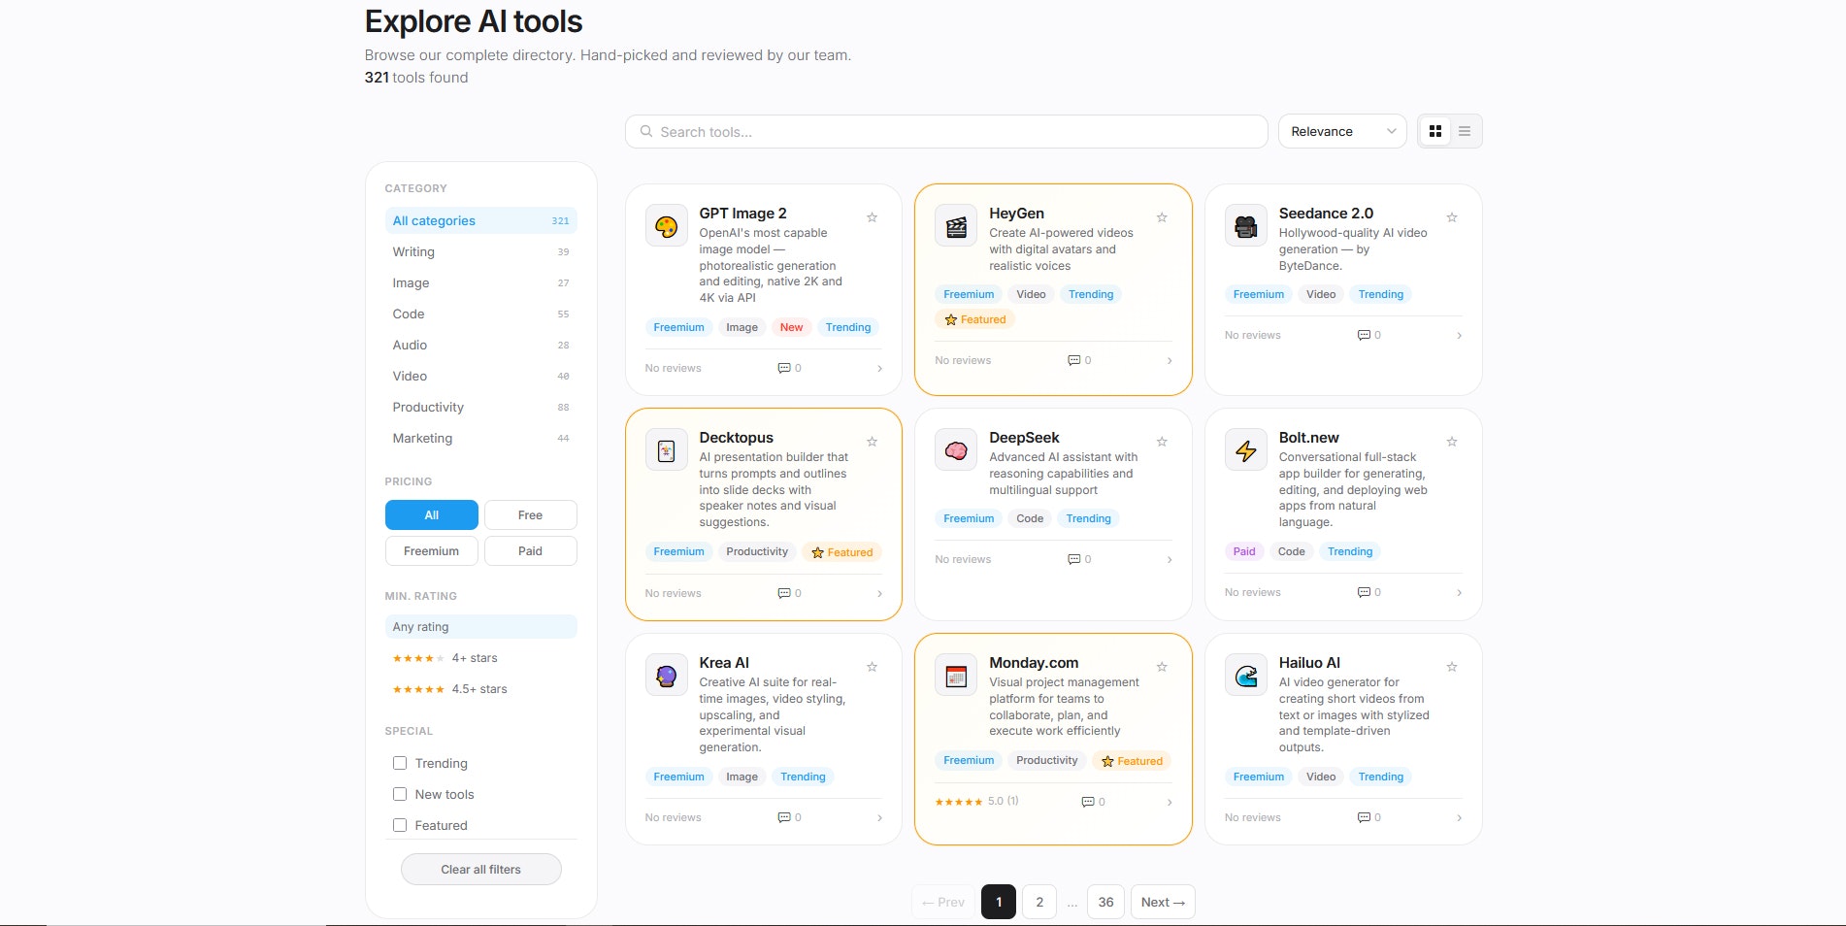Favorite Bolt.new with the star icon
Screen dimensions: 1846x926
coord(1452,442)
